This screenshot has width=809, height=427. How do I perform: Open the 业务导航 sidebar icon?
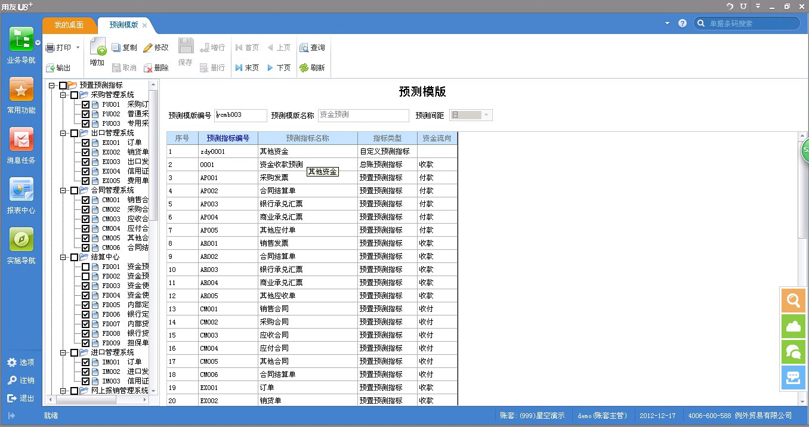(21, 39)
